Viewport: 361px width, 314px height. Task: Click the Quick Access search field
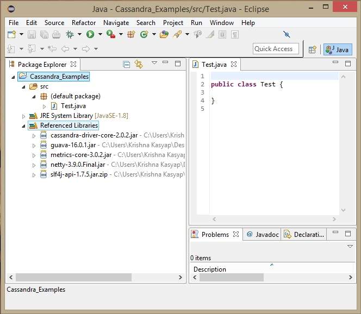(276, 49)
